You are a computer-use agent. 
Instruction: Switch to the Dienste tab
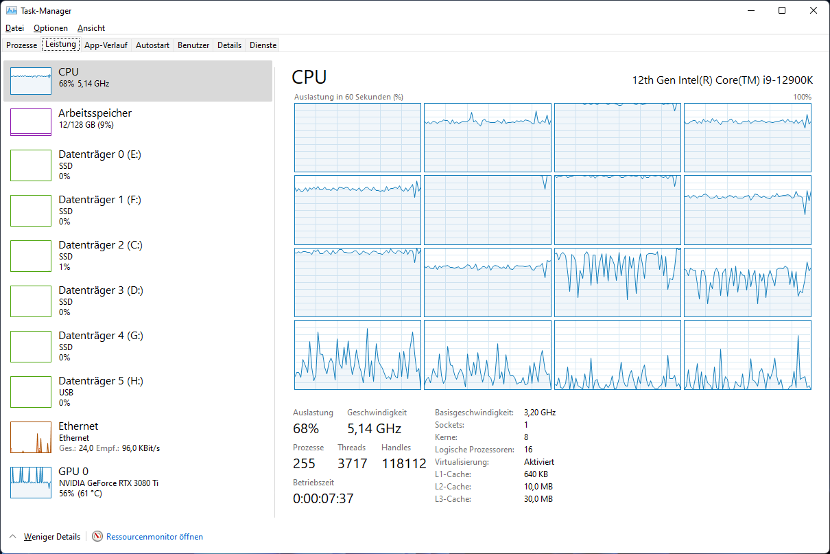(x=263, y=44)
